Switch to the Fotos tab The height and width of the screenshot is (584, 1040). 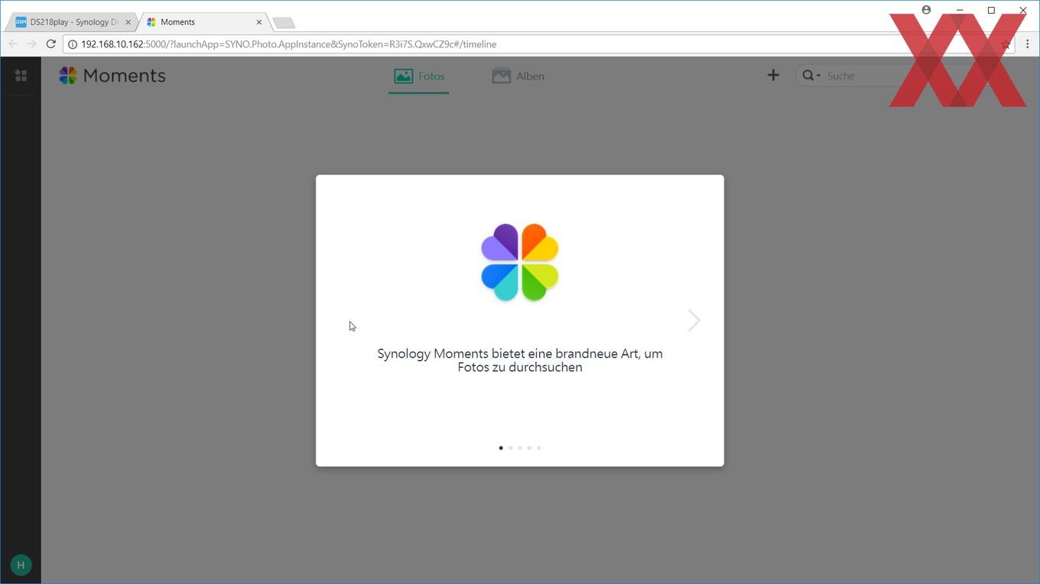click(418, 76)
